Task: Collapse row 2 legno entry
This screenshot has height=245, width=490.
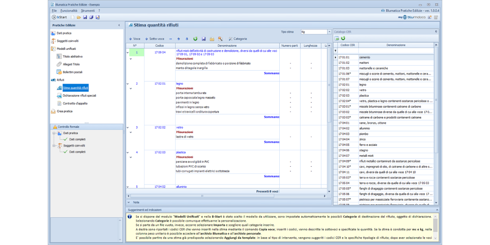Action: click(x=128, y=84)
